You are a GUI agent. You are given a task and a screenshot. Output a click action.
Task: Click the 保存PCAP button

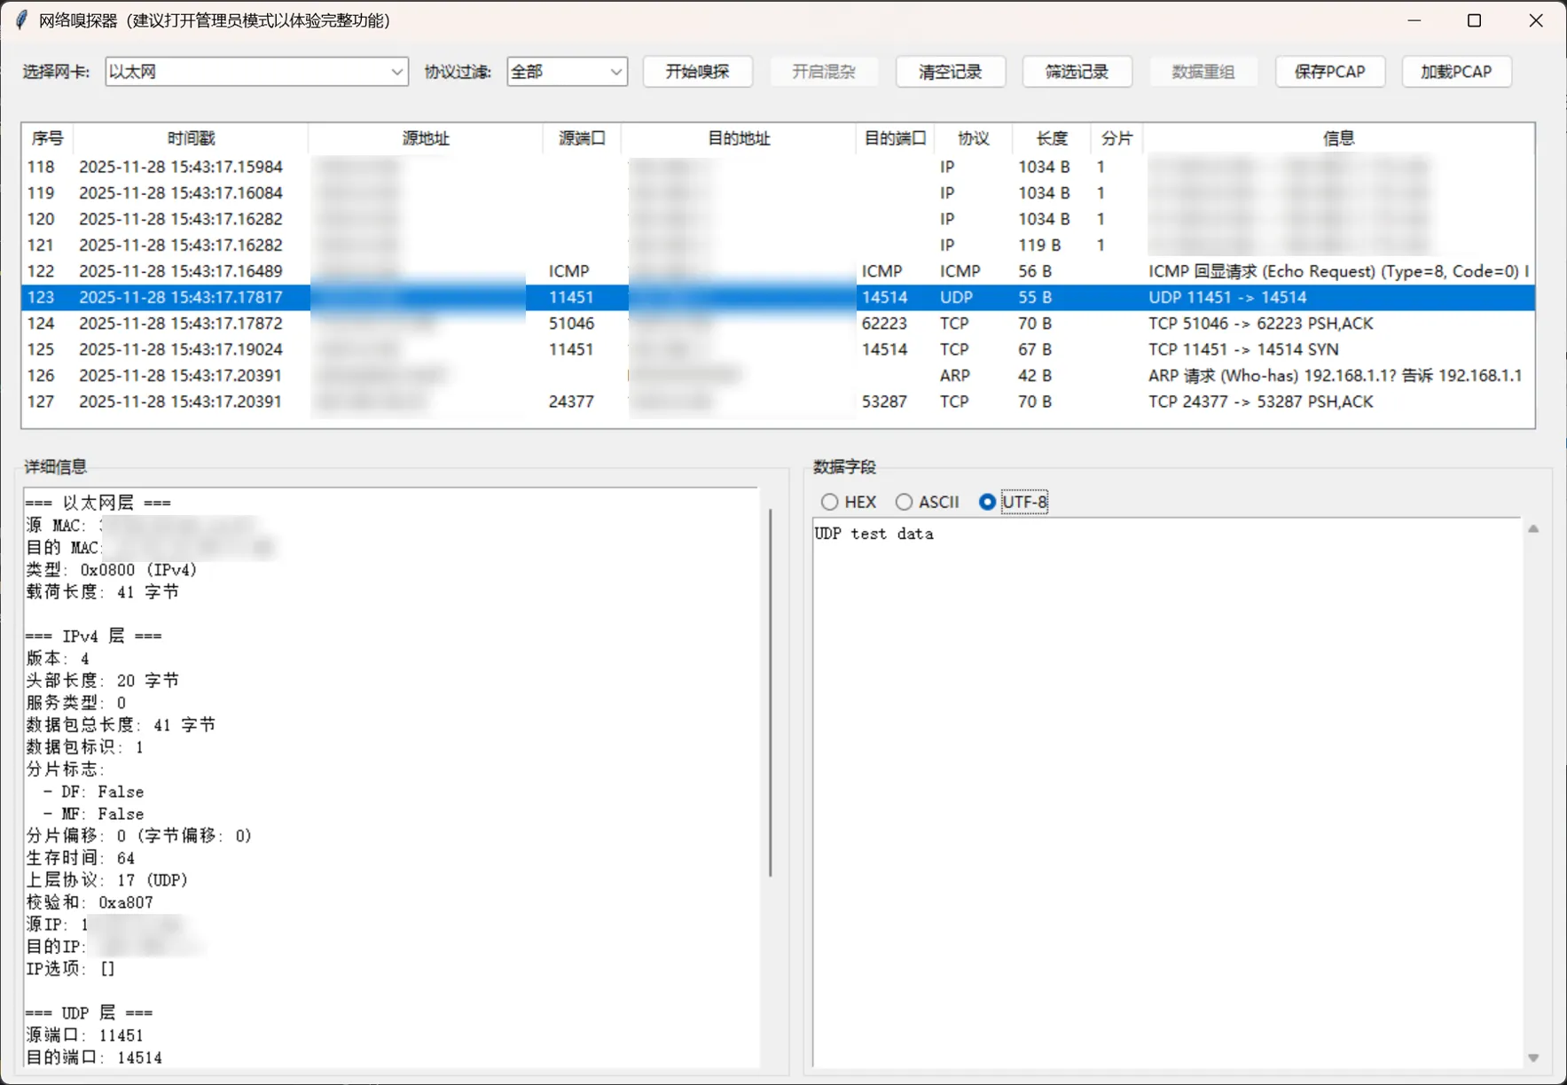[1329, 72]
